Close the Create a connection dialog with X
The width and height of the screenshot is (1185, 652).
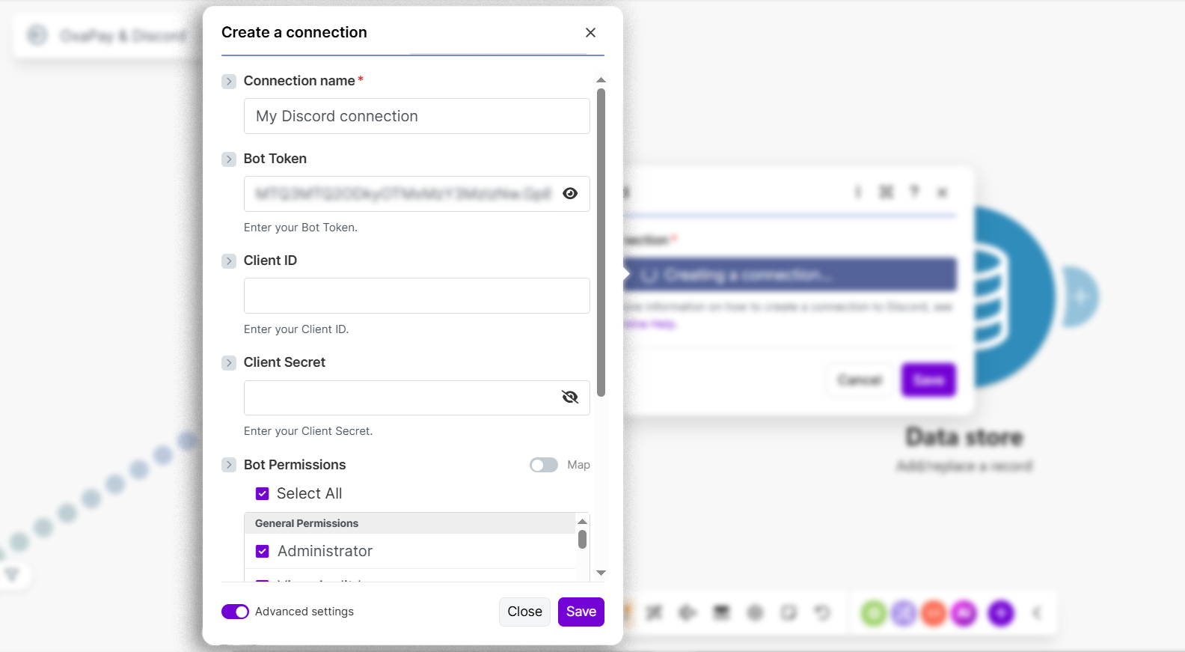pos(590,33)
